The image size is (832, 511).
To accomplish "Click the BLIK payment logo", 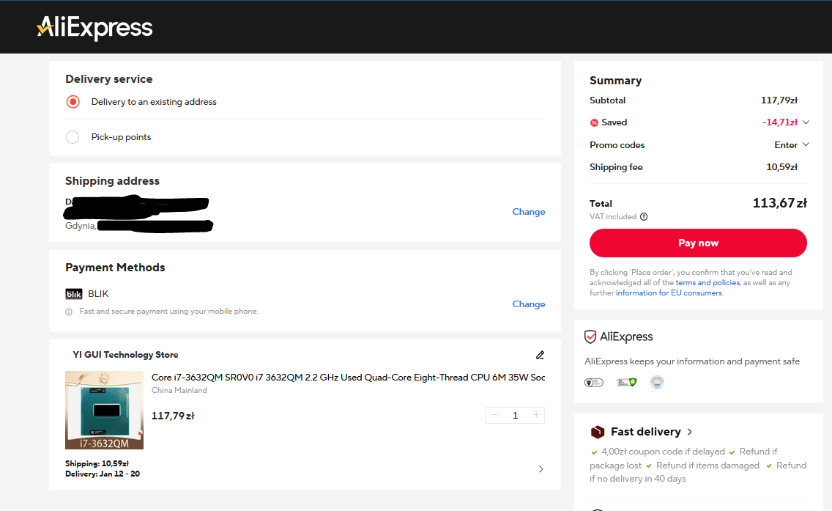I will (74, 294).
